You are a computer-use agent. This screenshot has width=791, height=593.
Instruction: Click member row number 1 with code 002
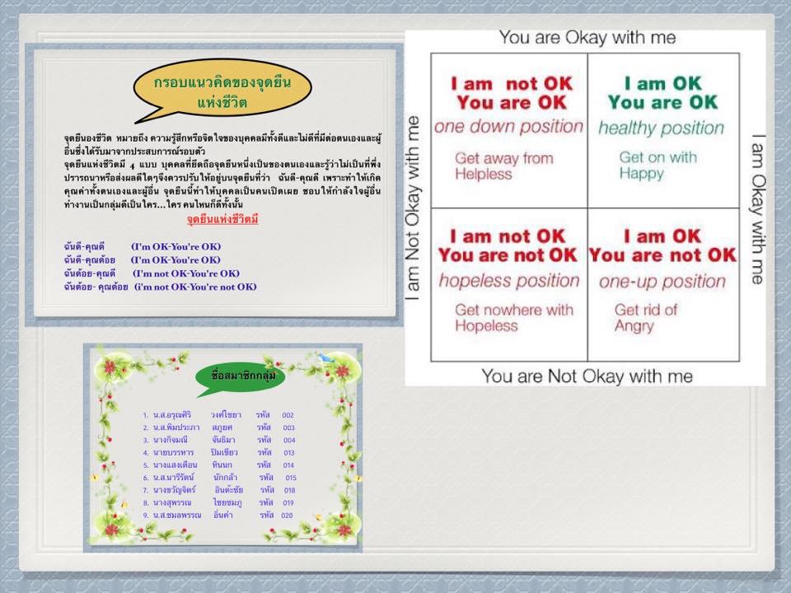218,415
